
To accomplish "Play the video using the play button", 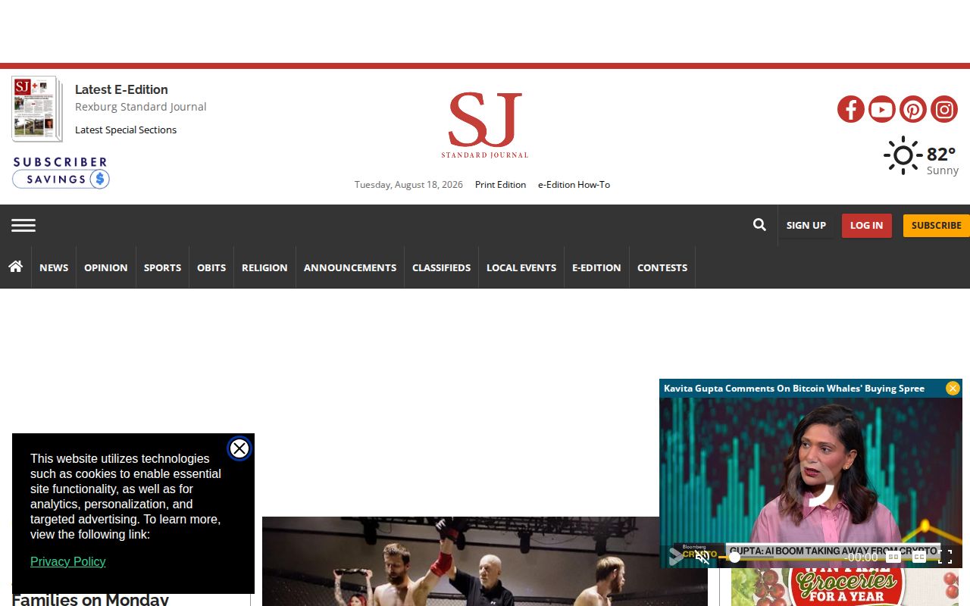I will coord(675,558).
